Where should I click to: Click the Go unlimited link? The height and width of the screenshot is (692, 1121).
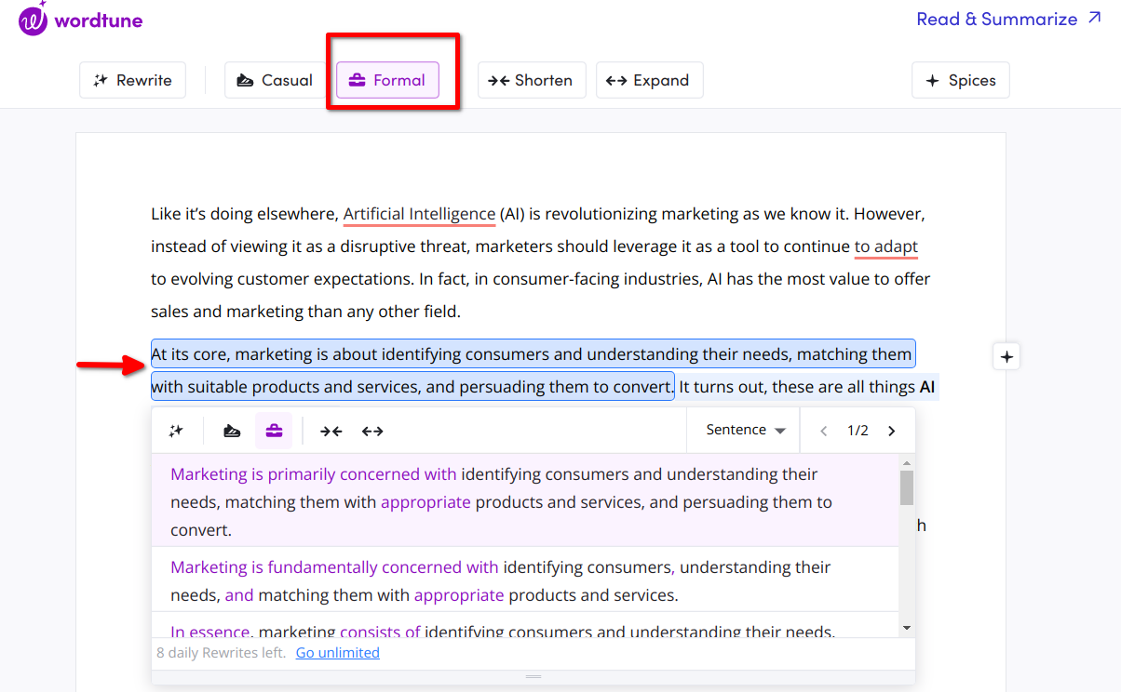(337, 653)
